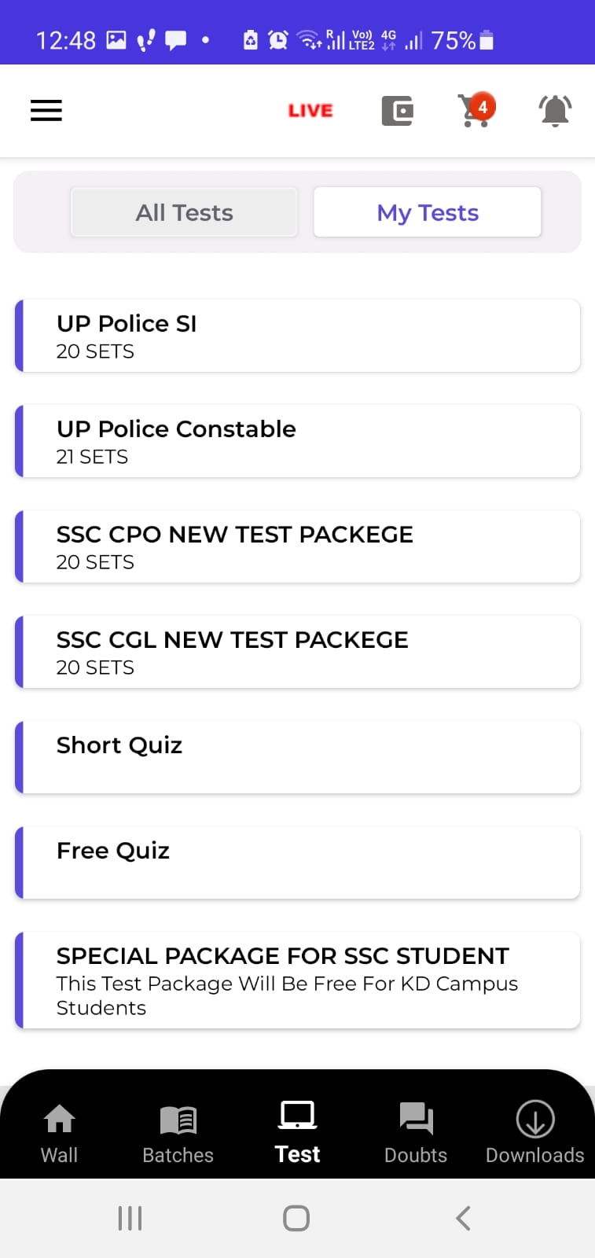Open the Free Quiz item
595x1258 pixels.
pyautogui.click(x=298, y=863)
